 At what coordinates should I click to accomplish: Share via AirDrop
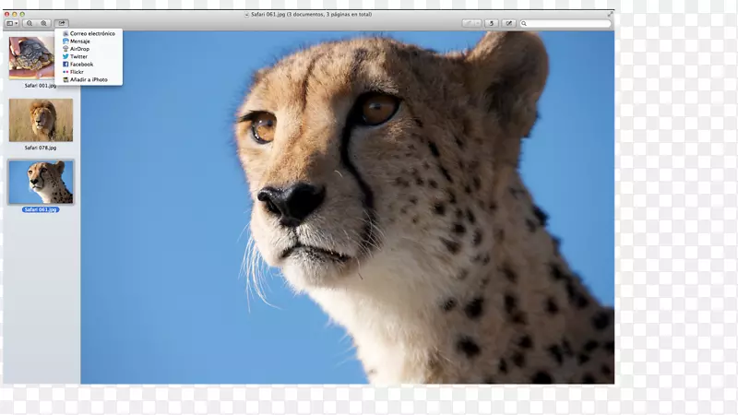[x=80, y=49]
